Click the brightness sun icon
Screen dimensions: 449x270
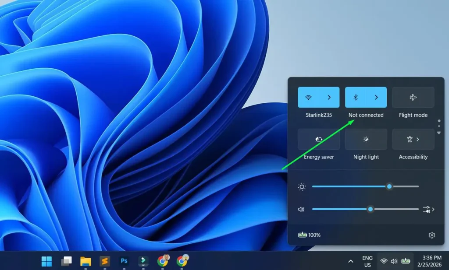tap(302, 186)
